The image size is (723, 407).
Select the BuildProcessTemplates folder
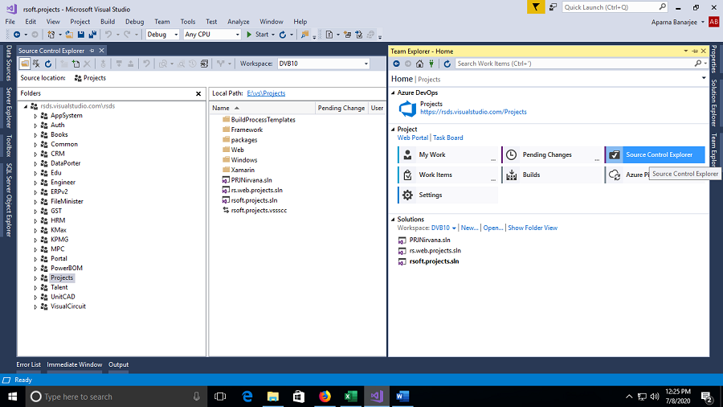coord(263,120)
